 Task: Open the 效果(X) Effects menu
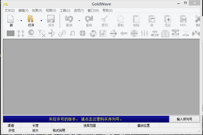click(37, 10)
